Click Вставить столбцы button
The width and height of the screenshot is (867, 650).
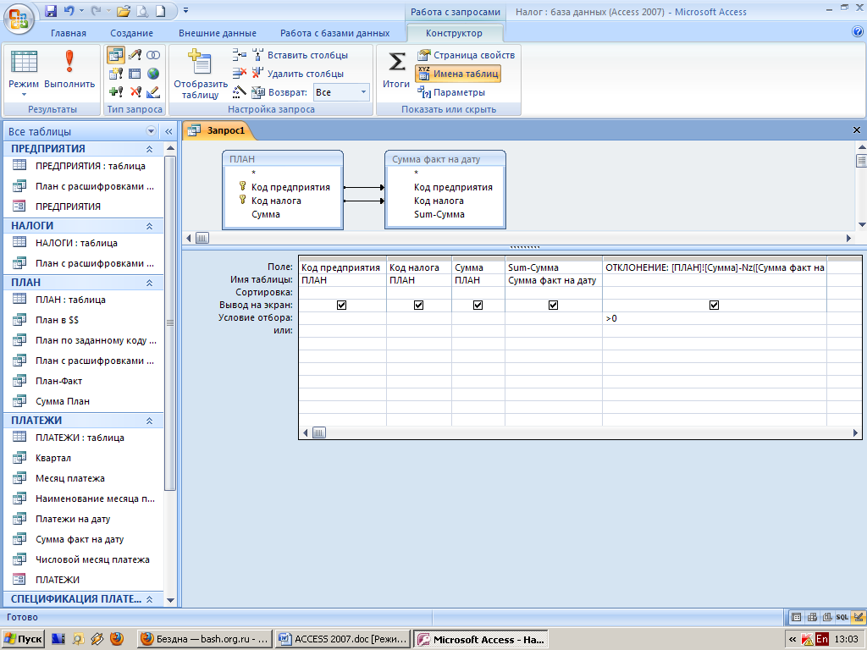point(301,55)
